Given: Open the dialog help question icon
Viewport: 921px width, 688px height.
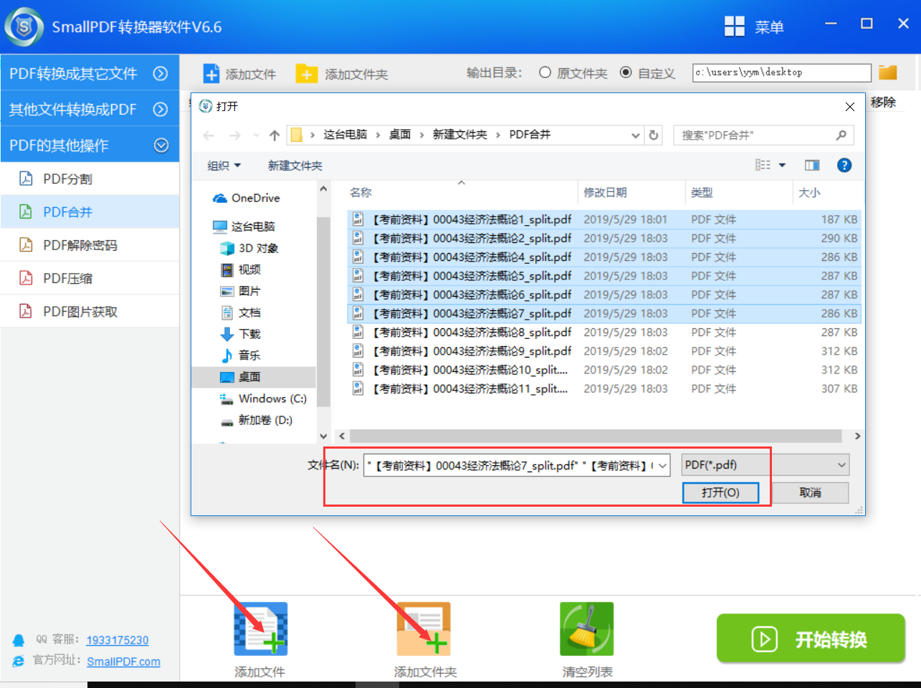Looking at the screenshot, I should [844, 166].
